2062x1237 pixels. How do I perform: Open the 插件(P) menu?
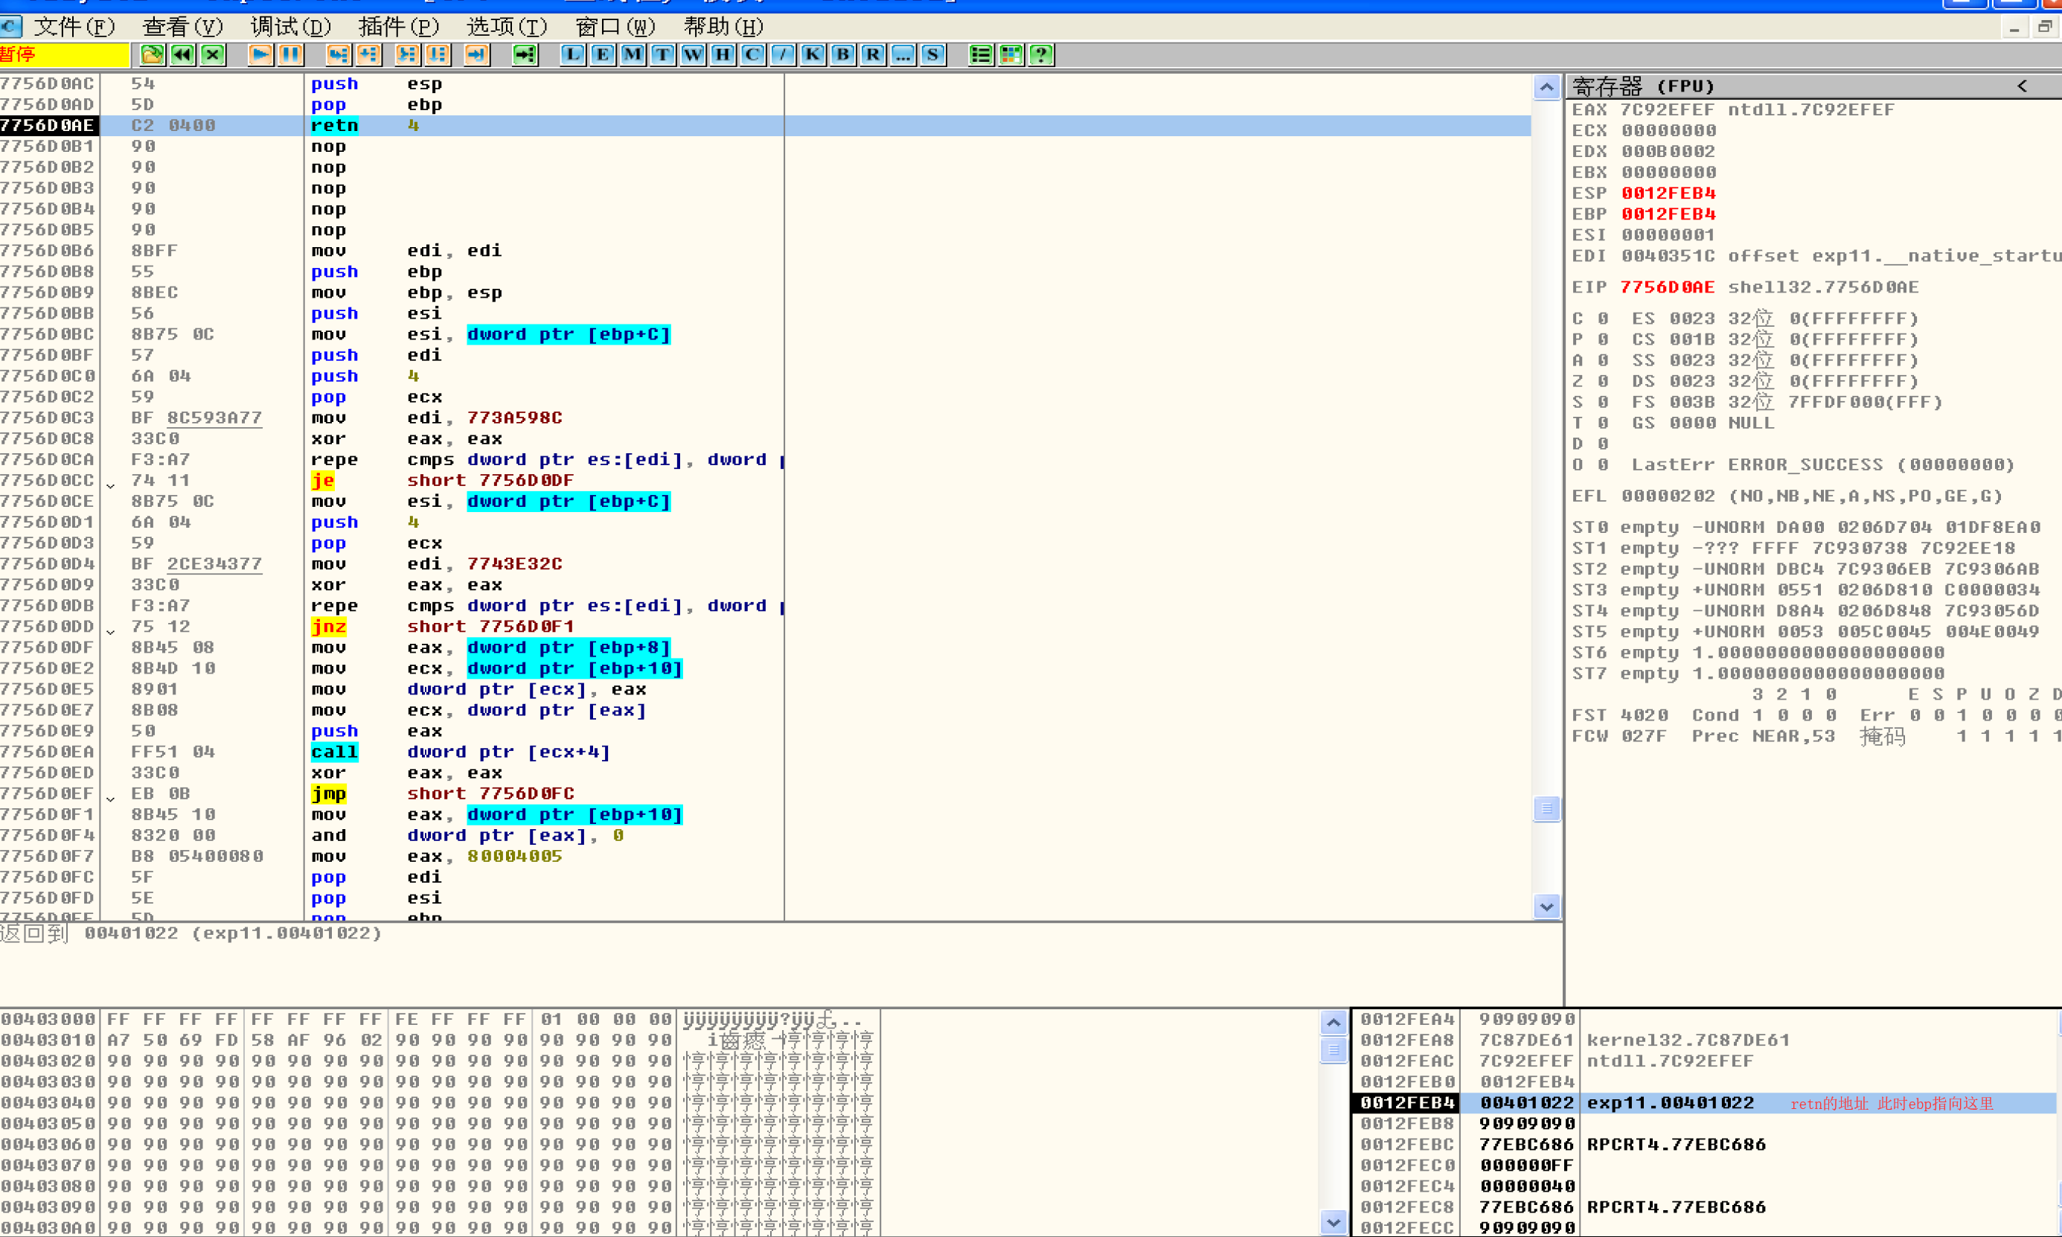click(398, 27)
